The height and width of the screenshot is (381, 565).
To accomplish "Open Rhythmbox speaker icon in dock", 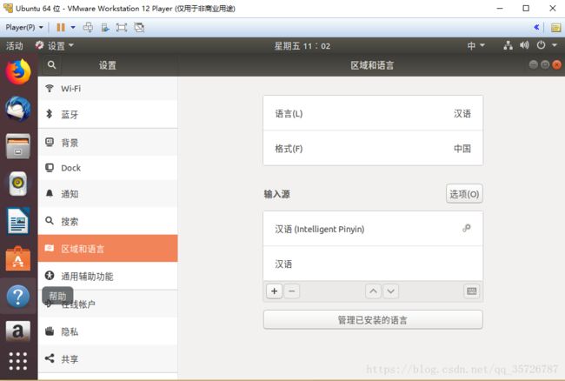I will [x=18, y=184].
